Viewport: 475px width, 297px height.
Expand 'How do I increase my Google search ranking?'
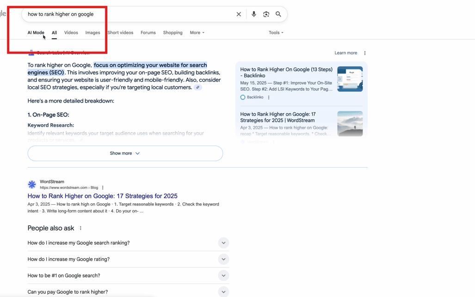point(223,243)
